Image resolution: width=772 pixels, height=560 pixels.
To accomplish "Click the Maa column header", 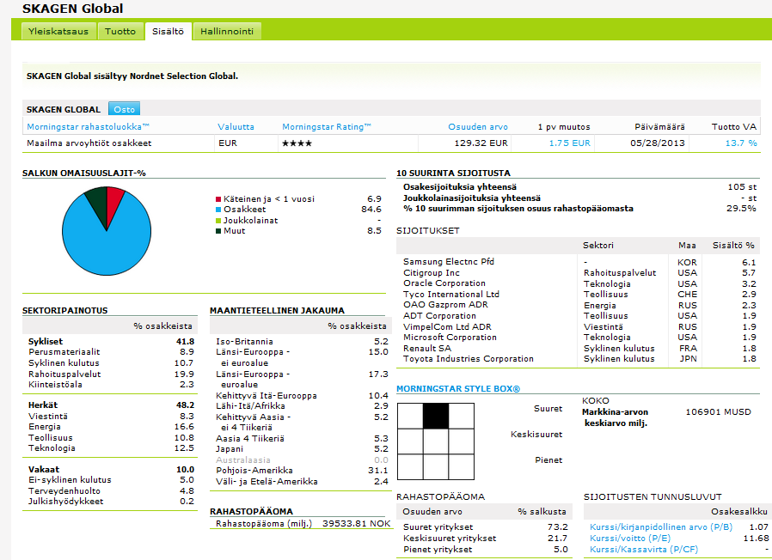I will tap(687, 245).
